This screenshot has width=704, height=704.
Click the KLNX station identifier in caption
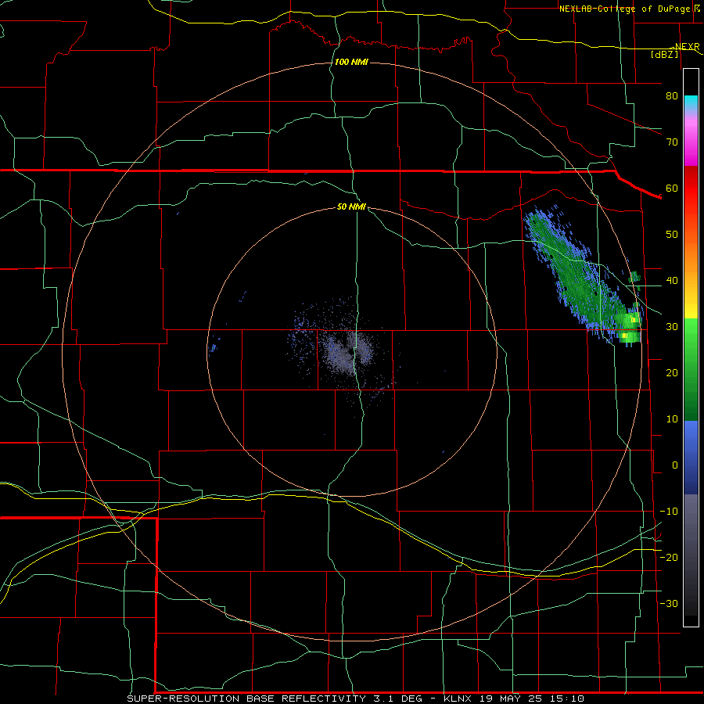(x=457, y=699)
